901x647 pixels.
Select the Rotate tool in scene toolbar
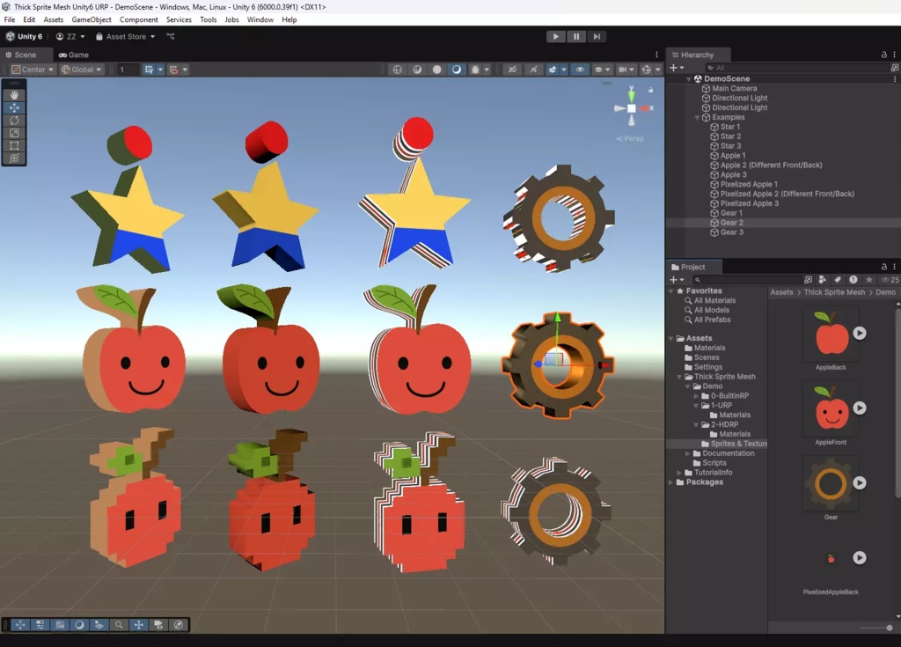14,121
